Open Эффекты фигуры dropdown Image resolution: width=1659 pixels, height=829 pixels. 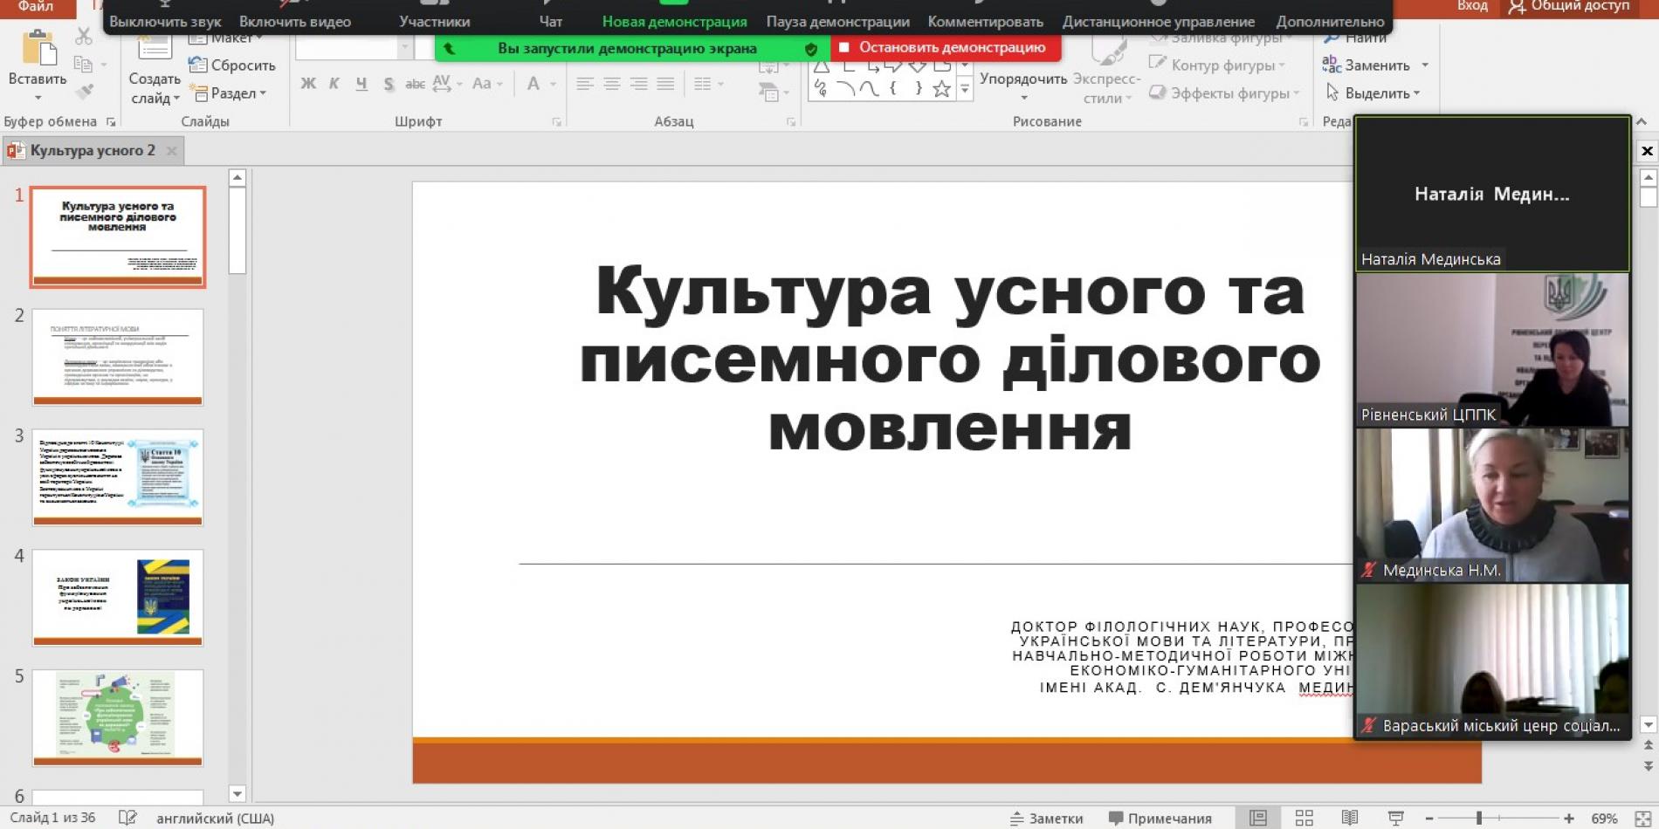click(x=1224, y=93)
